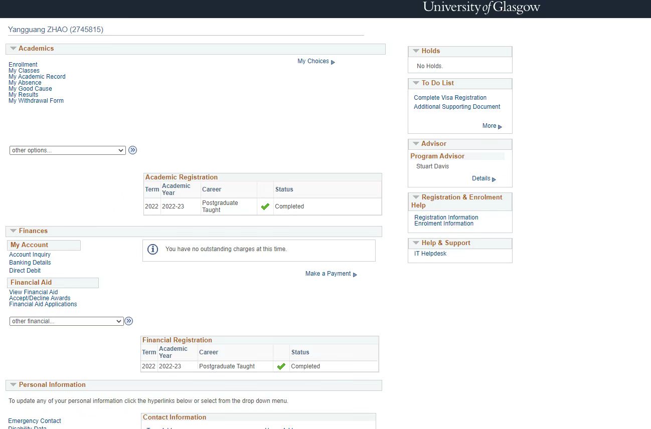Image resolution: width=651 pixels, height=429 pixels.
Task: Click go button beside other financial dropdown
Action: coord(129,321)
